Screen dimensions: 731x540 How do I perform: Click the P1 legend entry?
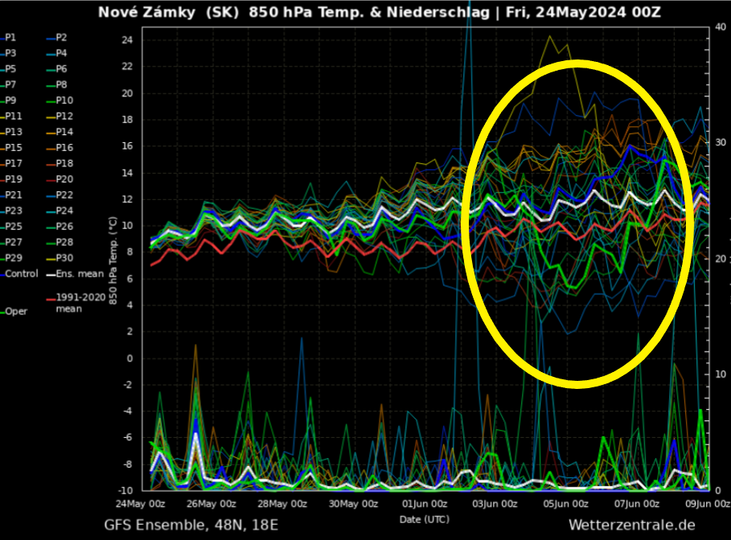(x=10, y=38)
